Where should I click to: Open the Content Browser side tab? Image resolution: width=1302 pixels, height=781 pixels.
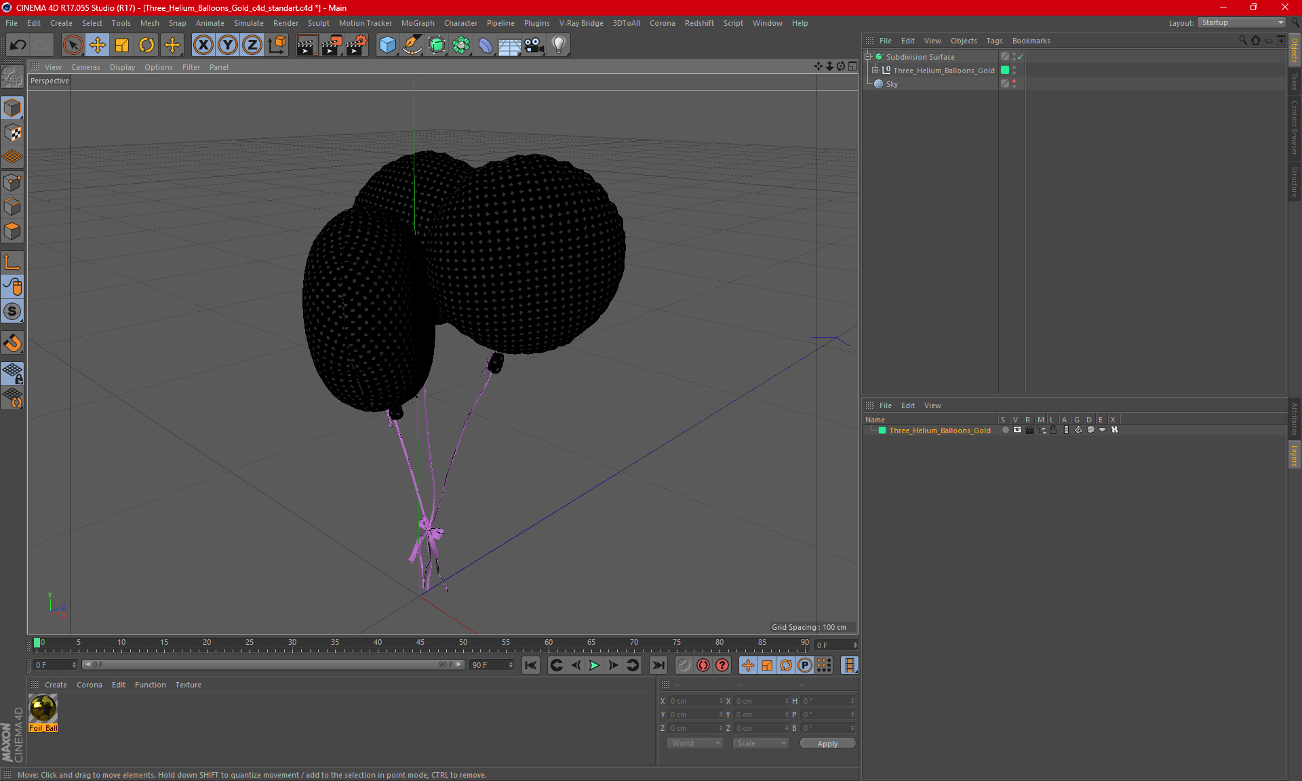click(x=1295, y=127)
